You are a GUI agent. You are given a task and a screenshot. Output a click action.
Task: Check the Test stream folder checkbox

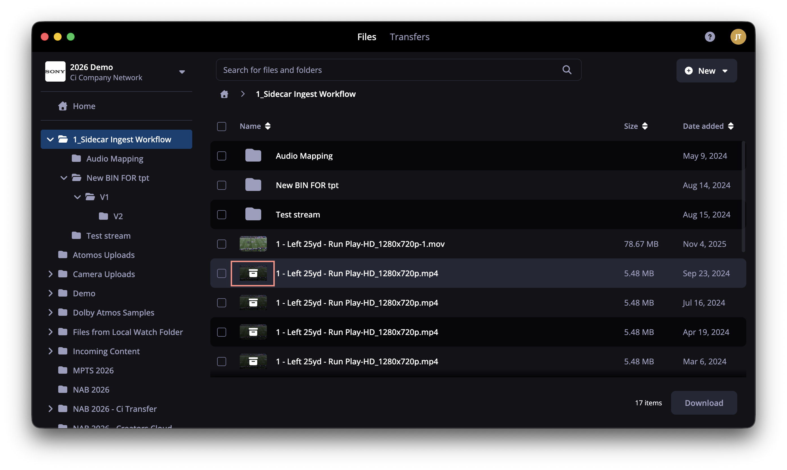tap(222, 215)
